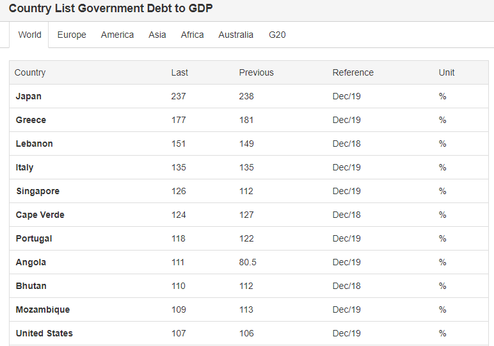494x346 pixels.
Task: Select the Australia tab
Action: (x=235, y=35)
